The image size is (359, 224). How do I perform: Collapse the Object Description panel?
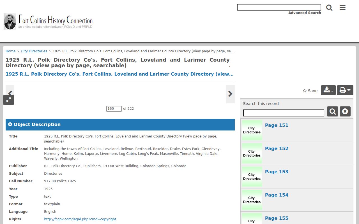tap(120, 125)
